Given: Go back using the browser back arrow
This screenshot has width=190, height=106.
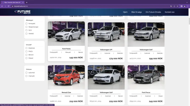Looking at the screenshot, I should pos(2,6).
